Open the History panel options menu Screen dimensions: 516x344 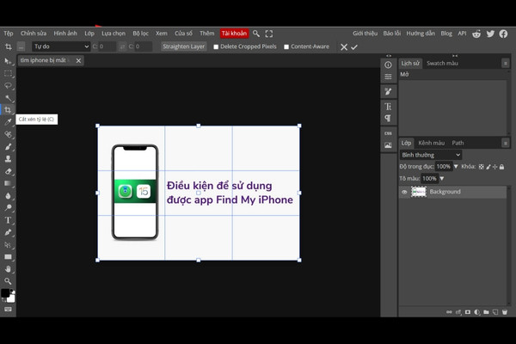506,63
